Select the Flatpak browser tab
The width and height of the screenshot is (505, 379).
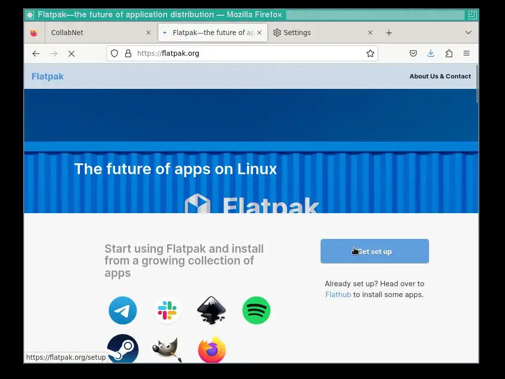coord(213,33)
